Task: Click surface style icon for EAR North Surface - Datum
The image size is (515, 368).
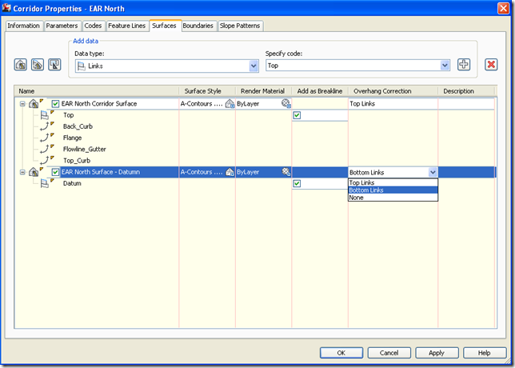Action: 230,172
